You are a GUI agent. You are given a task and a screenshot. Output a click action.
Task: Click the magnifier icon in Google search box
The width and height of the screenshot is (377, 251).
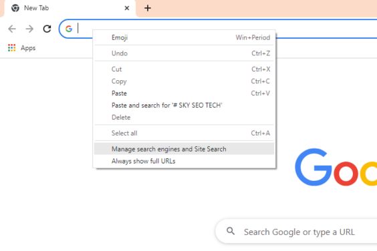pos(231,231)
